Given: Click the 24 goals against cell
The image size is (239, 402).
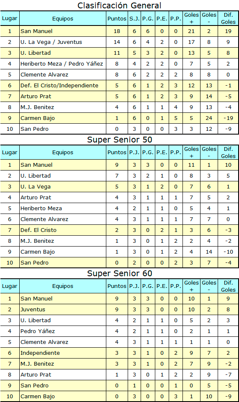Looking at the screenshot, I should [x=209, y=118].
